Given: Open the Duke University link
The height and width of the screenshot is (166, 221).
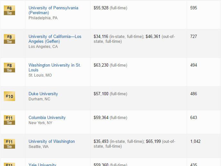Looking at the screenshot, I should [x=43, y=94].
